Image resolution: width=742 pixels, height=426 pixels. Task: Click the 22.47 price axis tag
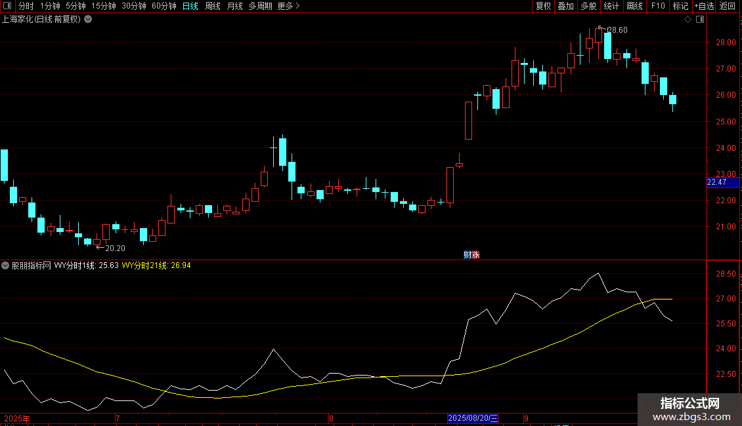tap(722, 182)
